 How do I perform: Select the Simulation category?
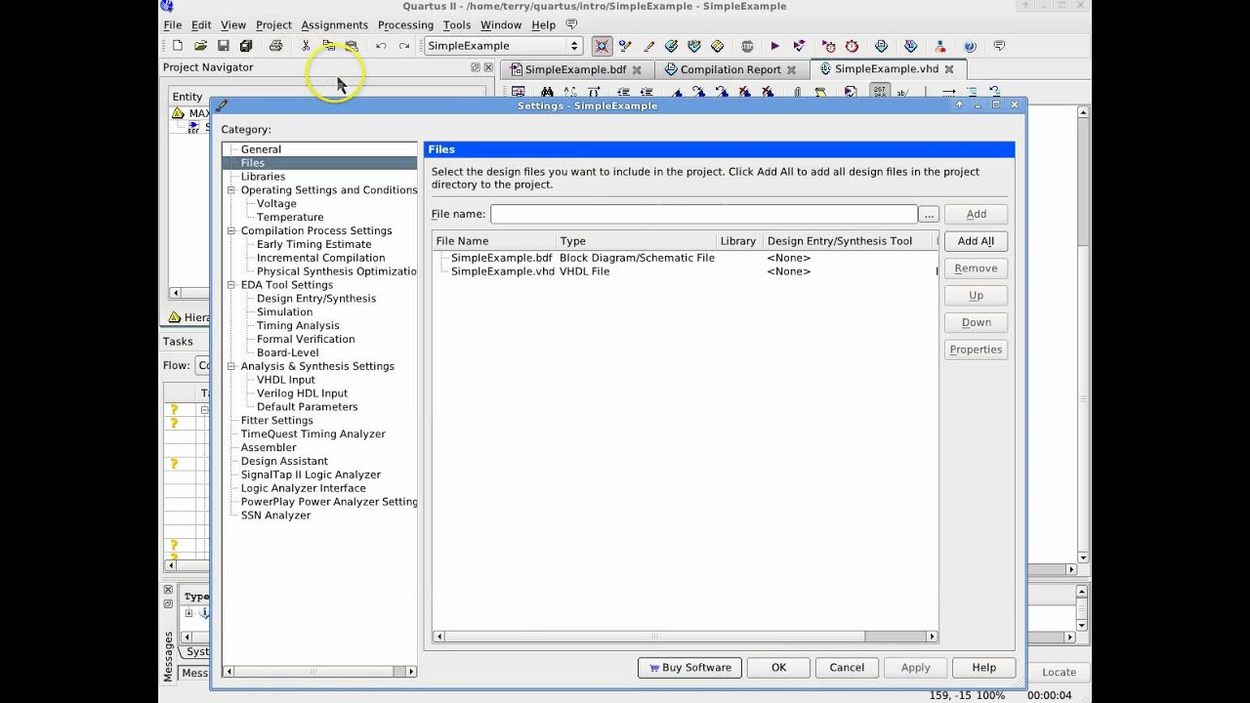(284, 312)
